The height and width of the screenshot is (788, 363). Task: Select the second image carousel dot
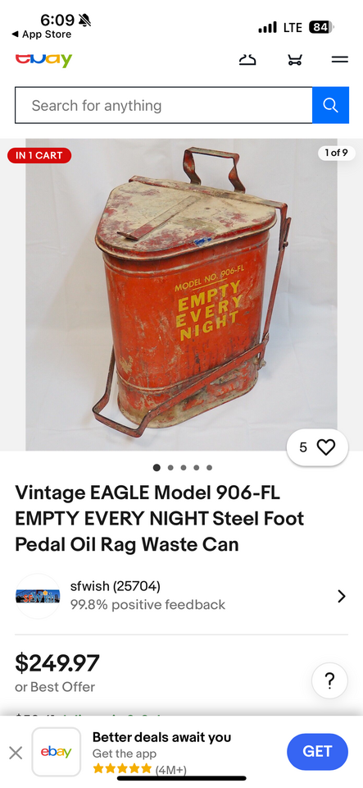[x=170, y=467]
